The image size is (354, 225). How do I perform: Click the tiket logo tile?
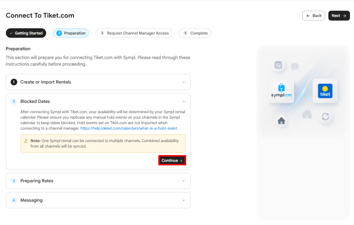(325, 91)
